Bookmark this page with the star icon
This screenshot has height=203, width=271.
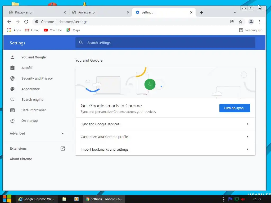(240, 22)
